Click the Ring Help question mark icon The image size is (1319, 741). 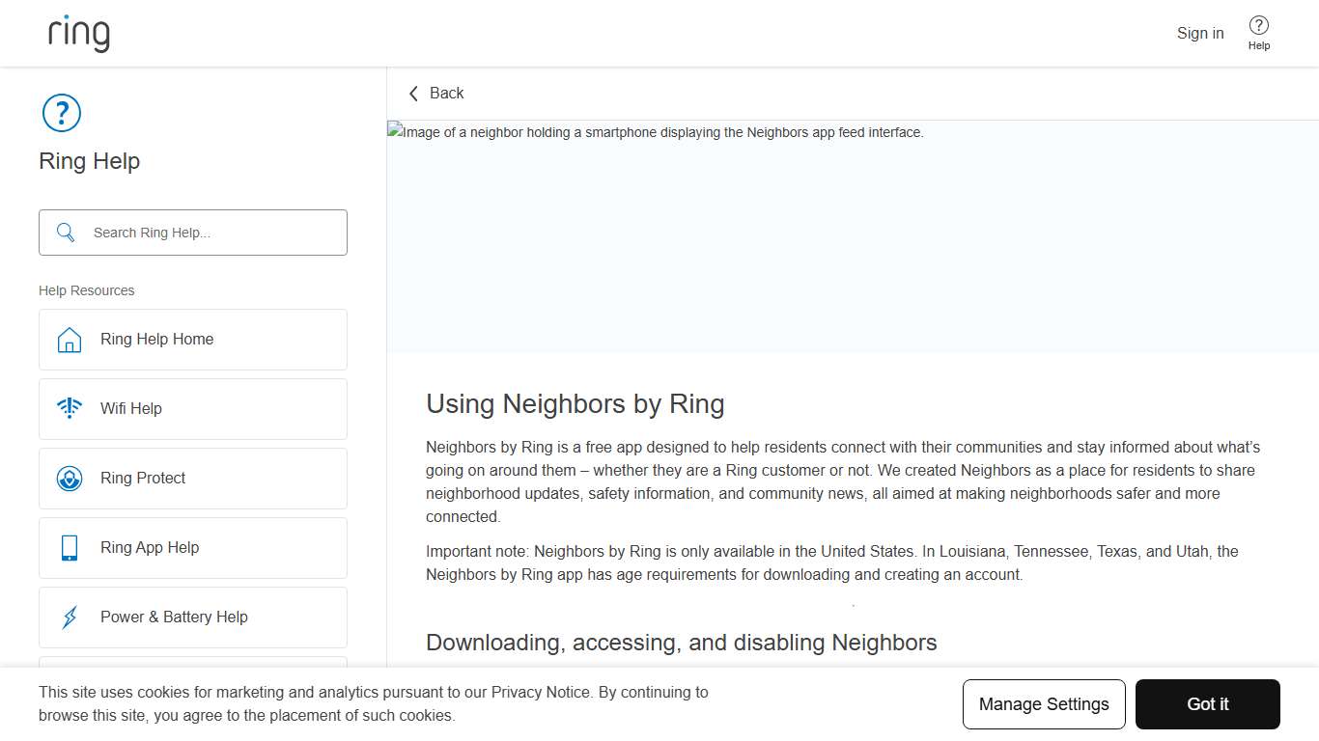[61, 113]
